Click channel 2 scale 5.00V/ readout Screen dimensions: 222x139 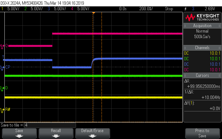tap(37, 9)
